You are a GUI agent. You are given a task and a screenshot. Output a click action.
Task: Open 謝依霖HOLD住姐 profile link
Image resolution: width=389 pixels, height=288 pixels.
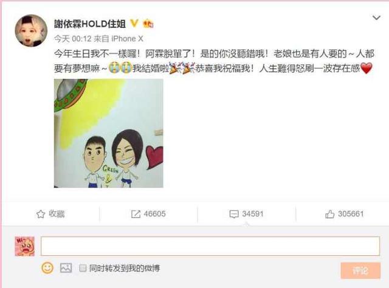point(90,24)
